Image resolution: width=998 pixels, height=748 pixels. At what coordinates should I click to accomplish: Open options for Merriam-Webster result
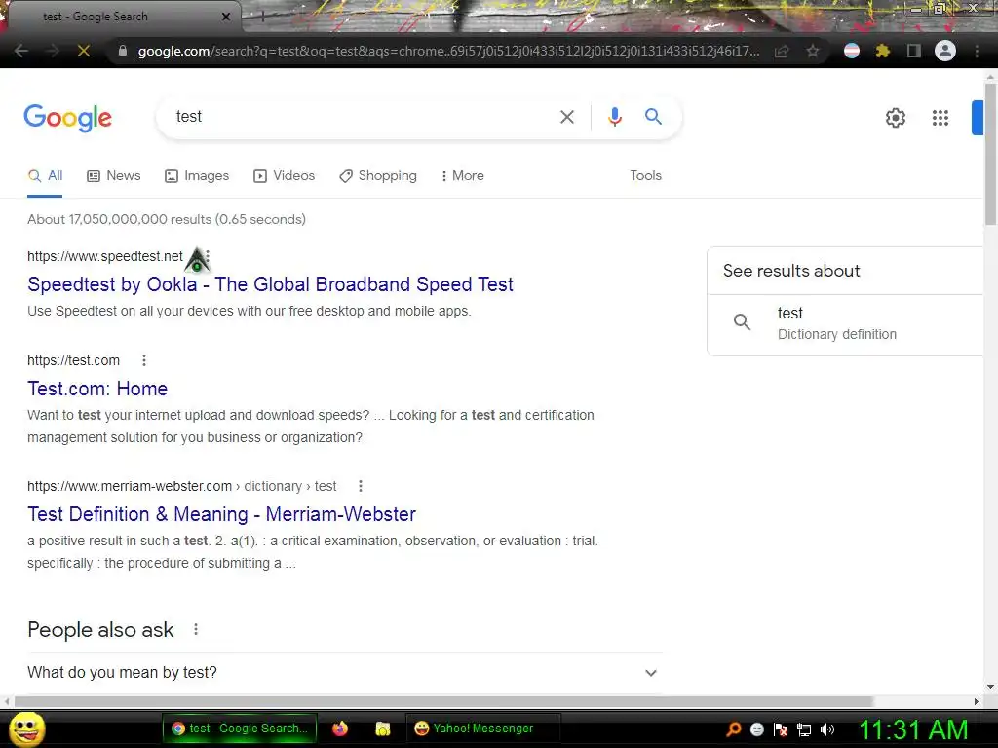361,486
